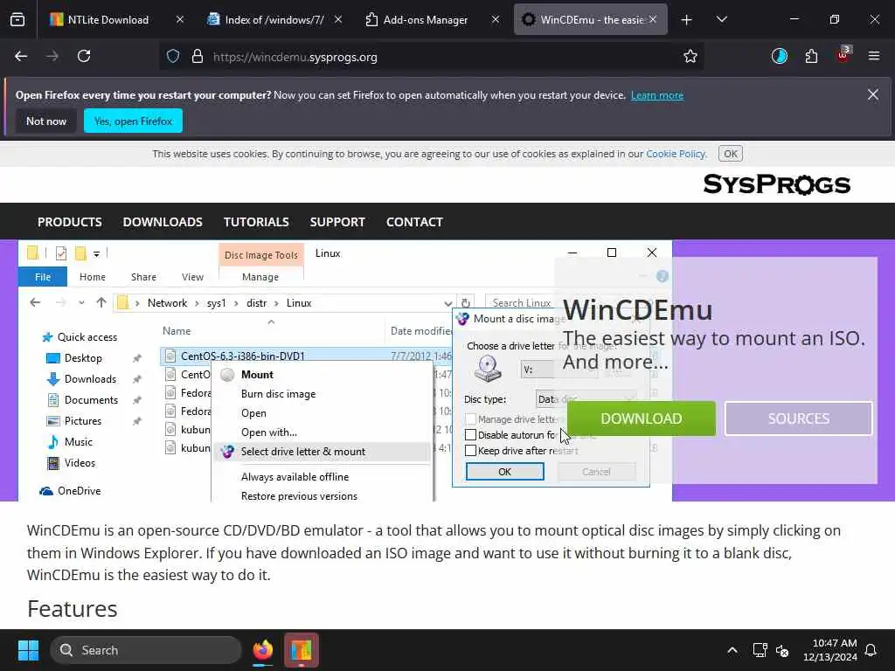
Task: Open a new browser tab
Action: (x=687, y=20)
